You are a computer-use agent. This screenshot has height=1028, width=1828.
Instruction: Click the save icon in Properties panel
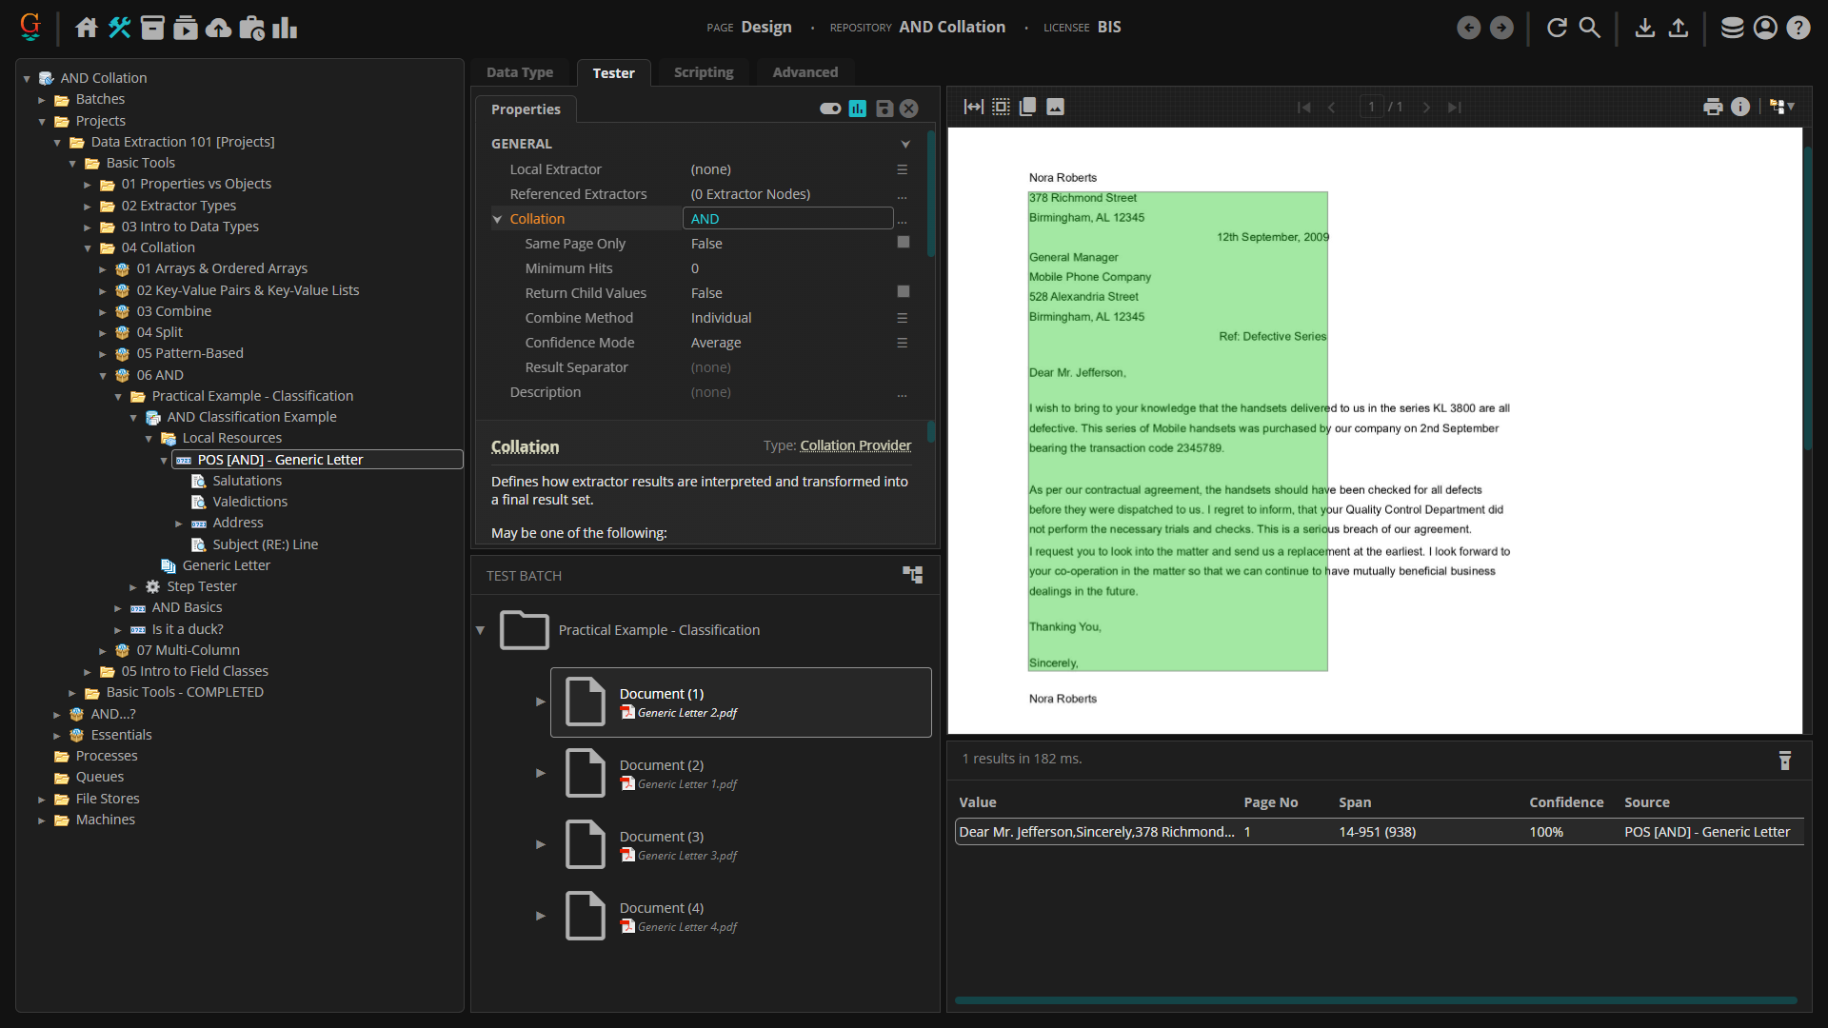click(x=884, y=109)
